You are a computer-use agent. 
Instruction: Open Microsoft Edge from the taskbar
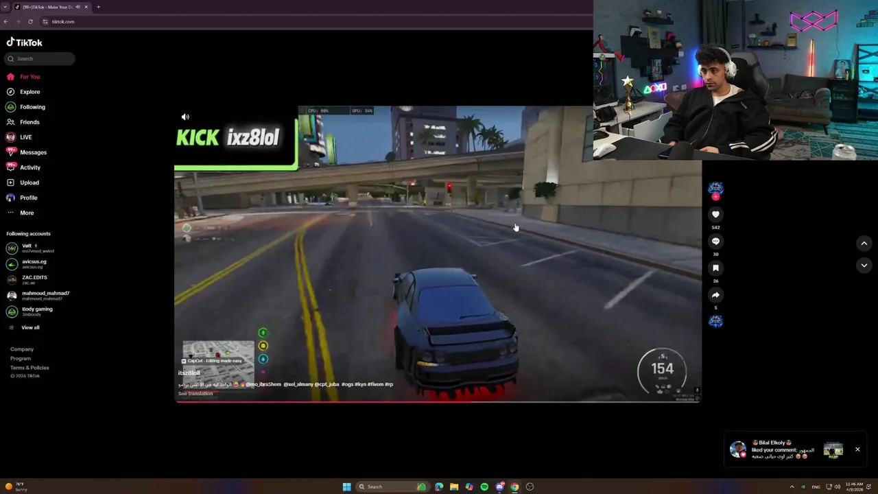coord(439,487)
